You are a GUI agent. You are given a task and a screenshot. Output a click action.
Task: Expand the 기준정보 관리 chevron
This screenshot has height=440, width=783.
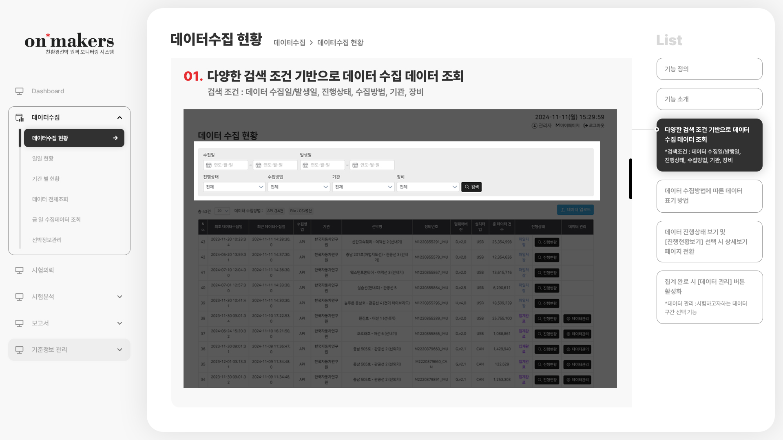119,350
